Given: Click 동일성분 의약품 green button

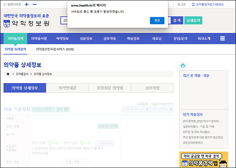Looking at the screenshot, I should 108,126.
